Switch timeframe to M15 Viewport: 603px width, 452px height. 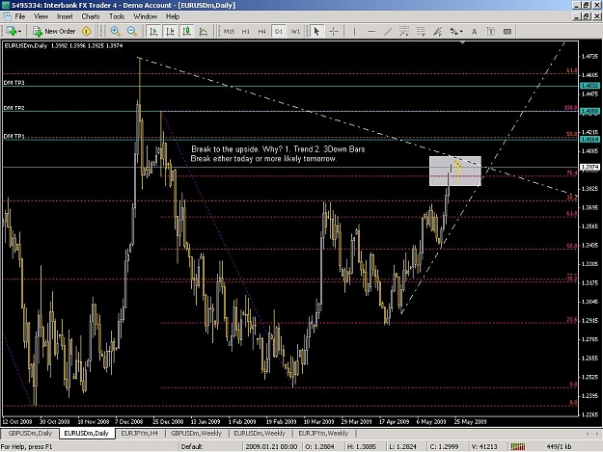tap(229, 32)
